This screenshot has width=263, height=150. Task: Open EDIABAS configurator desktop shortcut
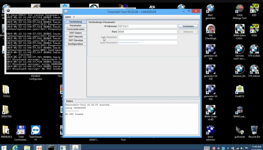(36, 77)
